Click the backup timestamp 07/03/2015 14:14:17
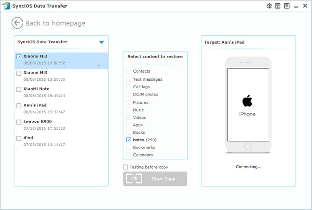312x210 pixels. point(44,144)
